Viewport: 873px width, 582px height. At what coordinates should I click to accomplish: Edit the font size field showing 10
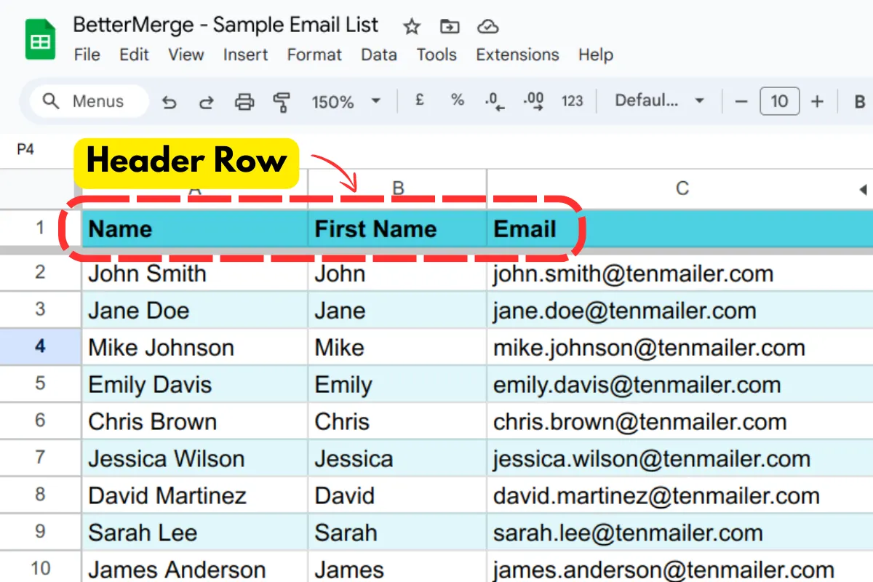point(779,101)
